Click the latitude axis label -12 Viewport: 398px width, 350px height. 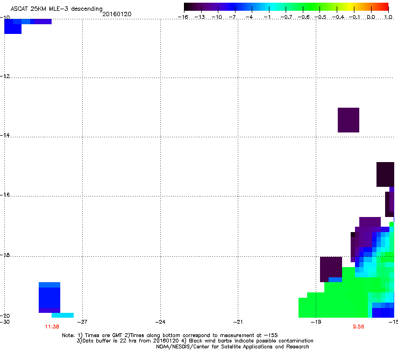coord(5,76)
